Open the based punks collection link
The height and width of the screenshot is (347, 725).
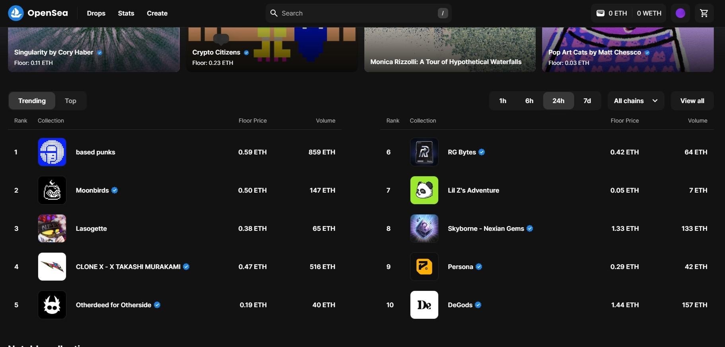(x=95, y=152)
